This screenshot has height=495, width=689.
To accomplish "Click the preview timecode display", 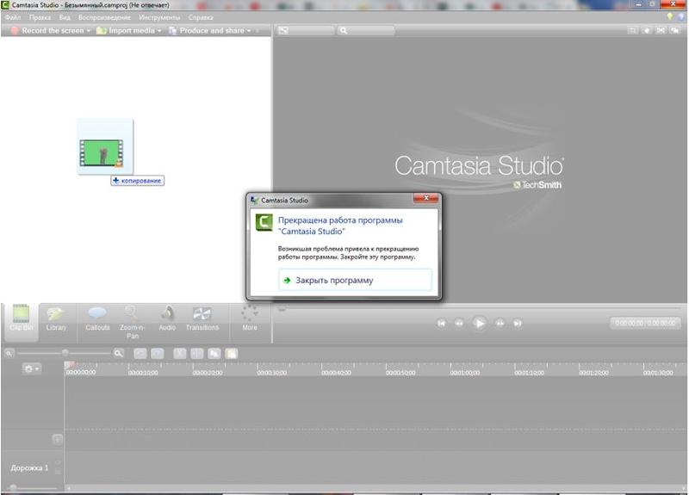I will point(645,324).
